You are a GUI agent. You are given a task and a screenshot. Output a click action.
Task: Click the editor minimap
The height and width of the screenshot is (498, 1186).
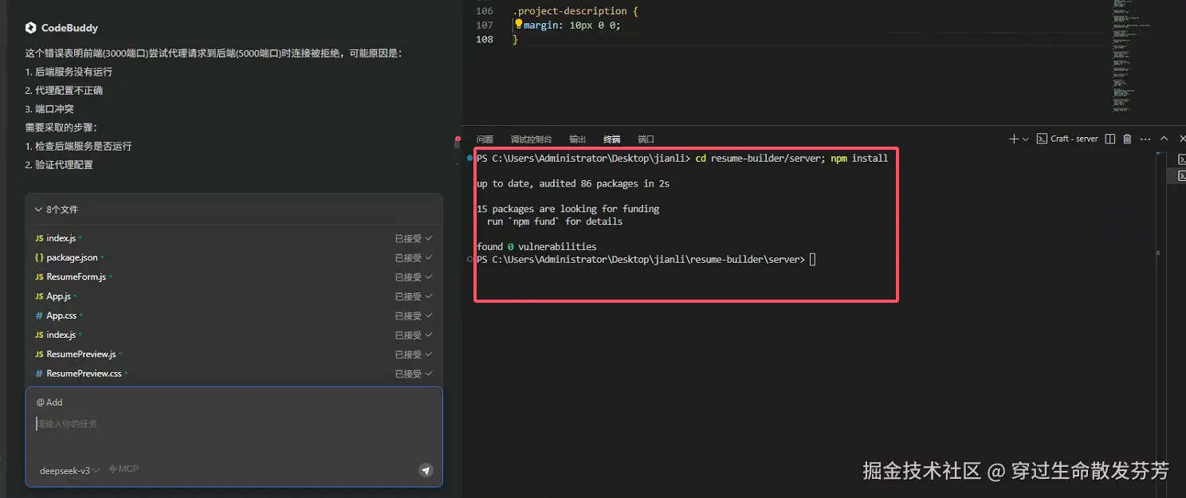[1130, 56]
